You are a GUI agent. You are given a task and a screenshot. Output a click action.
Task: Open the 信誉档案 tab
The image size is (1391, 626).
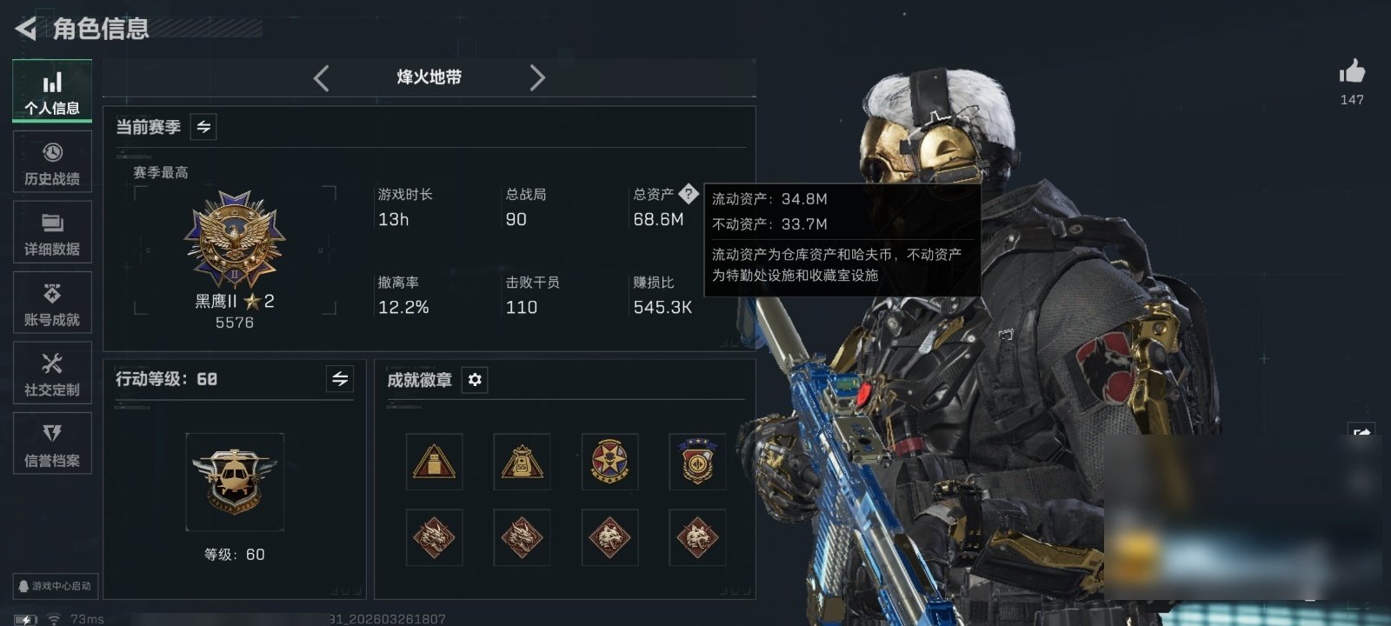[x=52, y=443]
